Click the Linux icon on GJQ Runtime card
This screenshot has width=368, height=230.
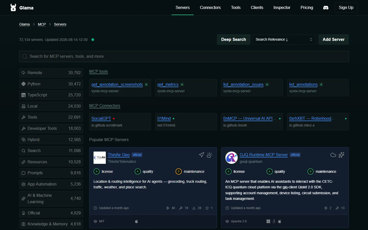(274, 221)
